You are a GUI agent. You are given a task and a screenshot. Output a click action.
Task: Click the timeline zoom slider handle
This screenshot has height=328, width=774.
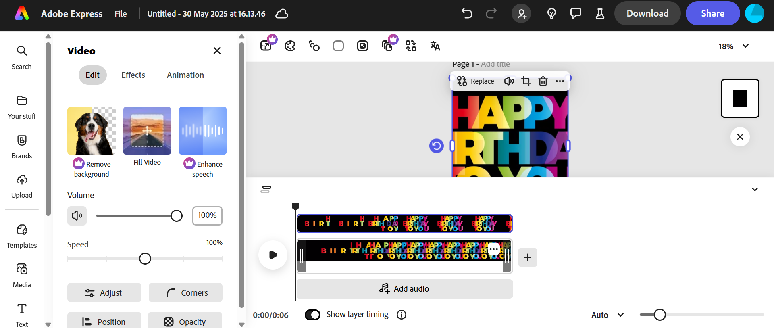pyautogui.click(x=660, y=315)
